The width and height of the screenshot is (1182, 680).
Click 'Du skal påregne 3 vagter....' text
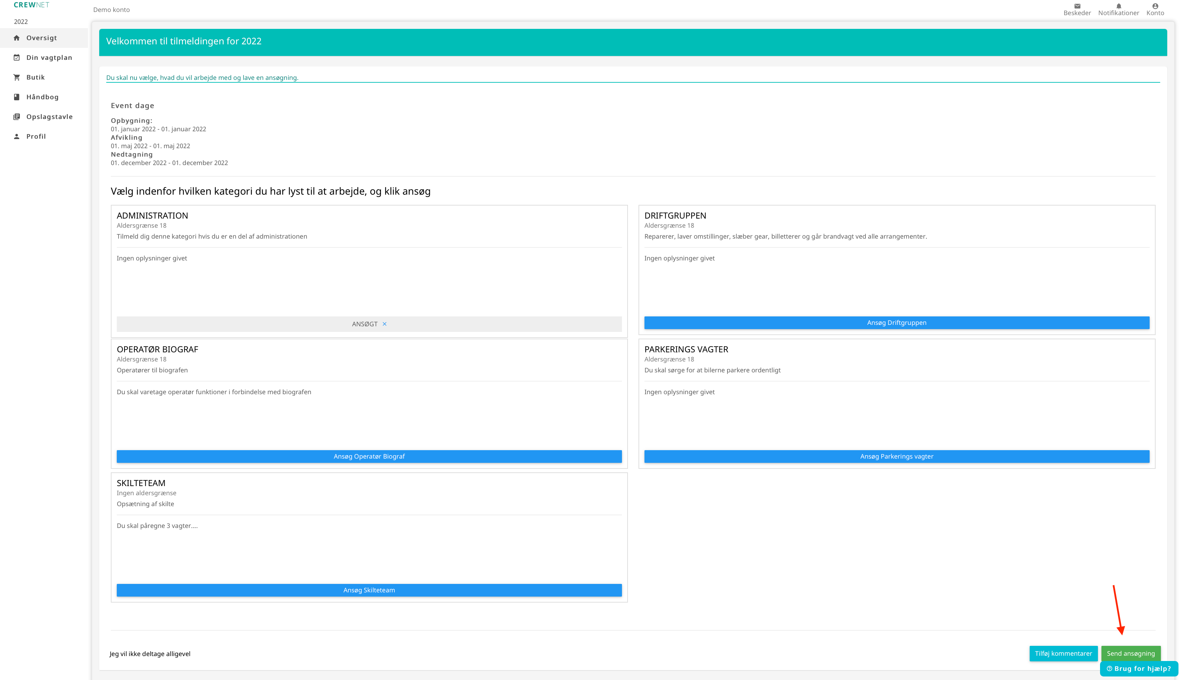click(x=157, y=526)
